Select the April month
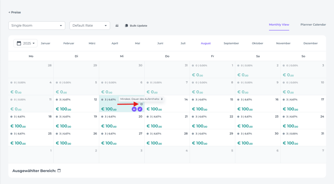This screenshot has width=334, height=184. (x=115, y=44)
